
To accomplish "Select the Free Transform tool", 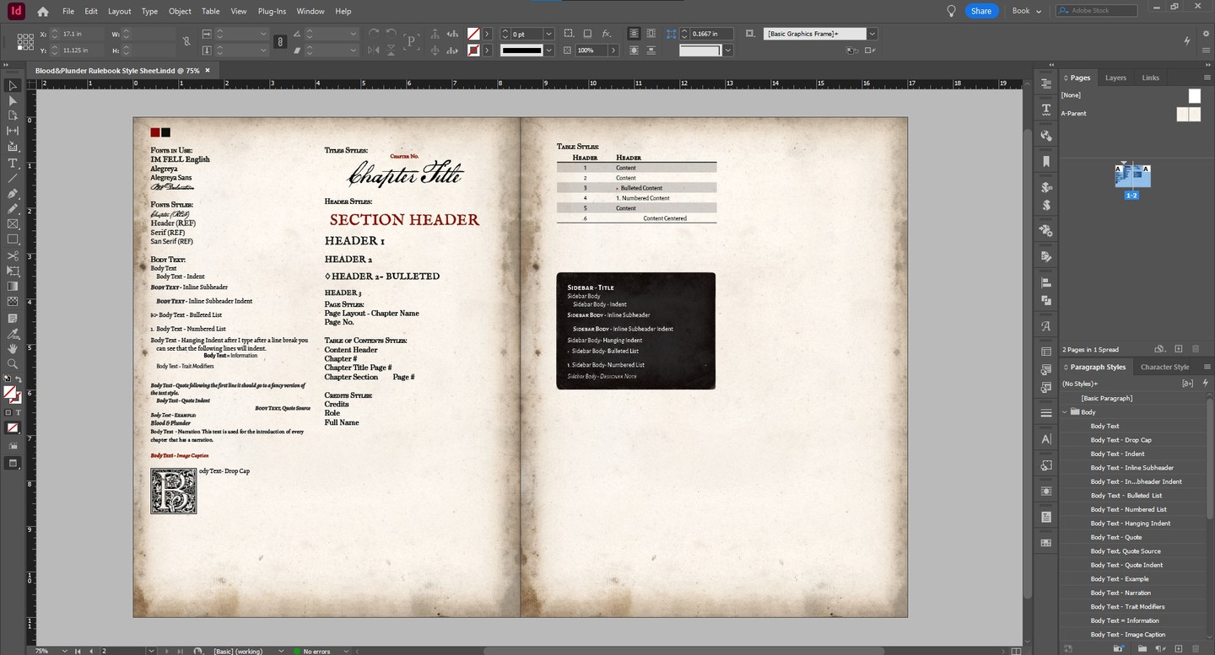I will click(x=13, y=271).
